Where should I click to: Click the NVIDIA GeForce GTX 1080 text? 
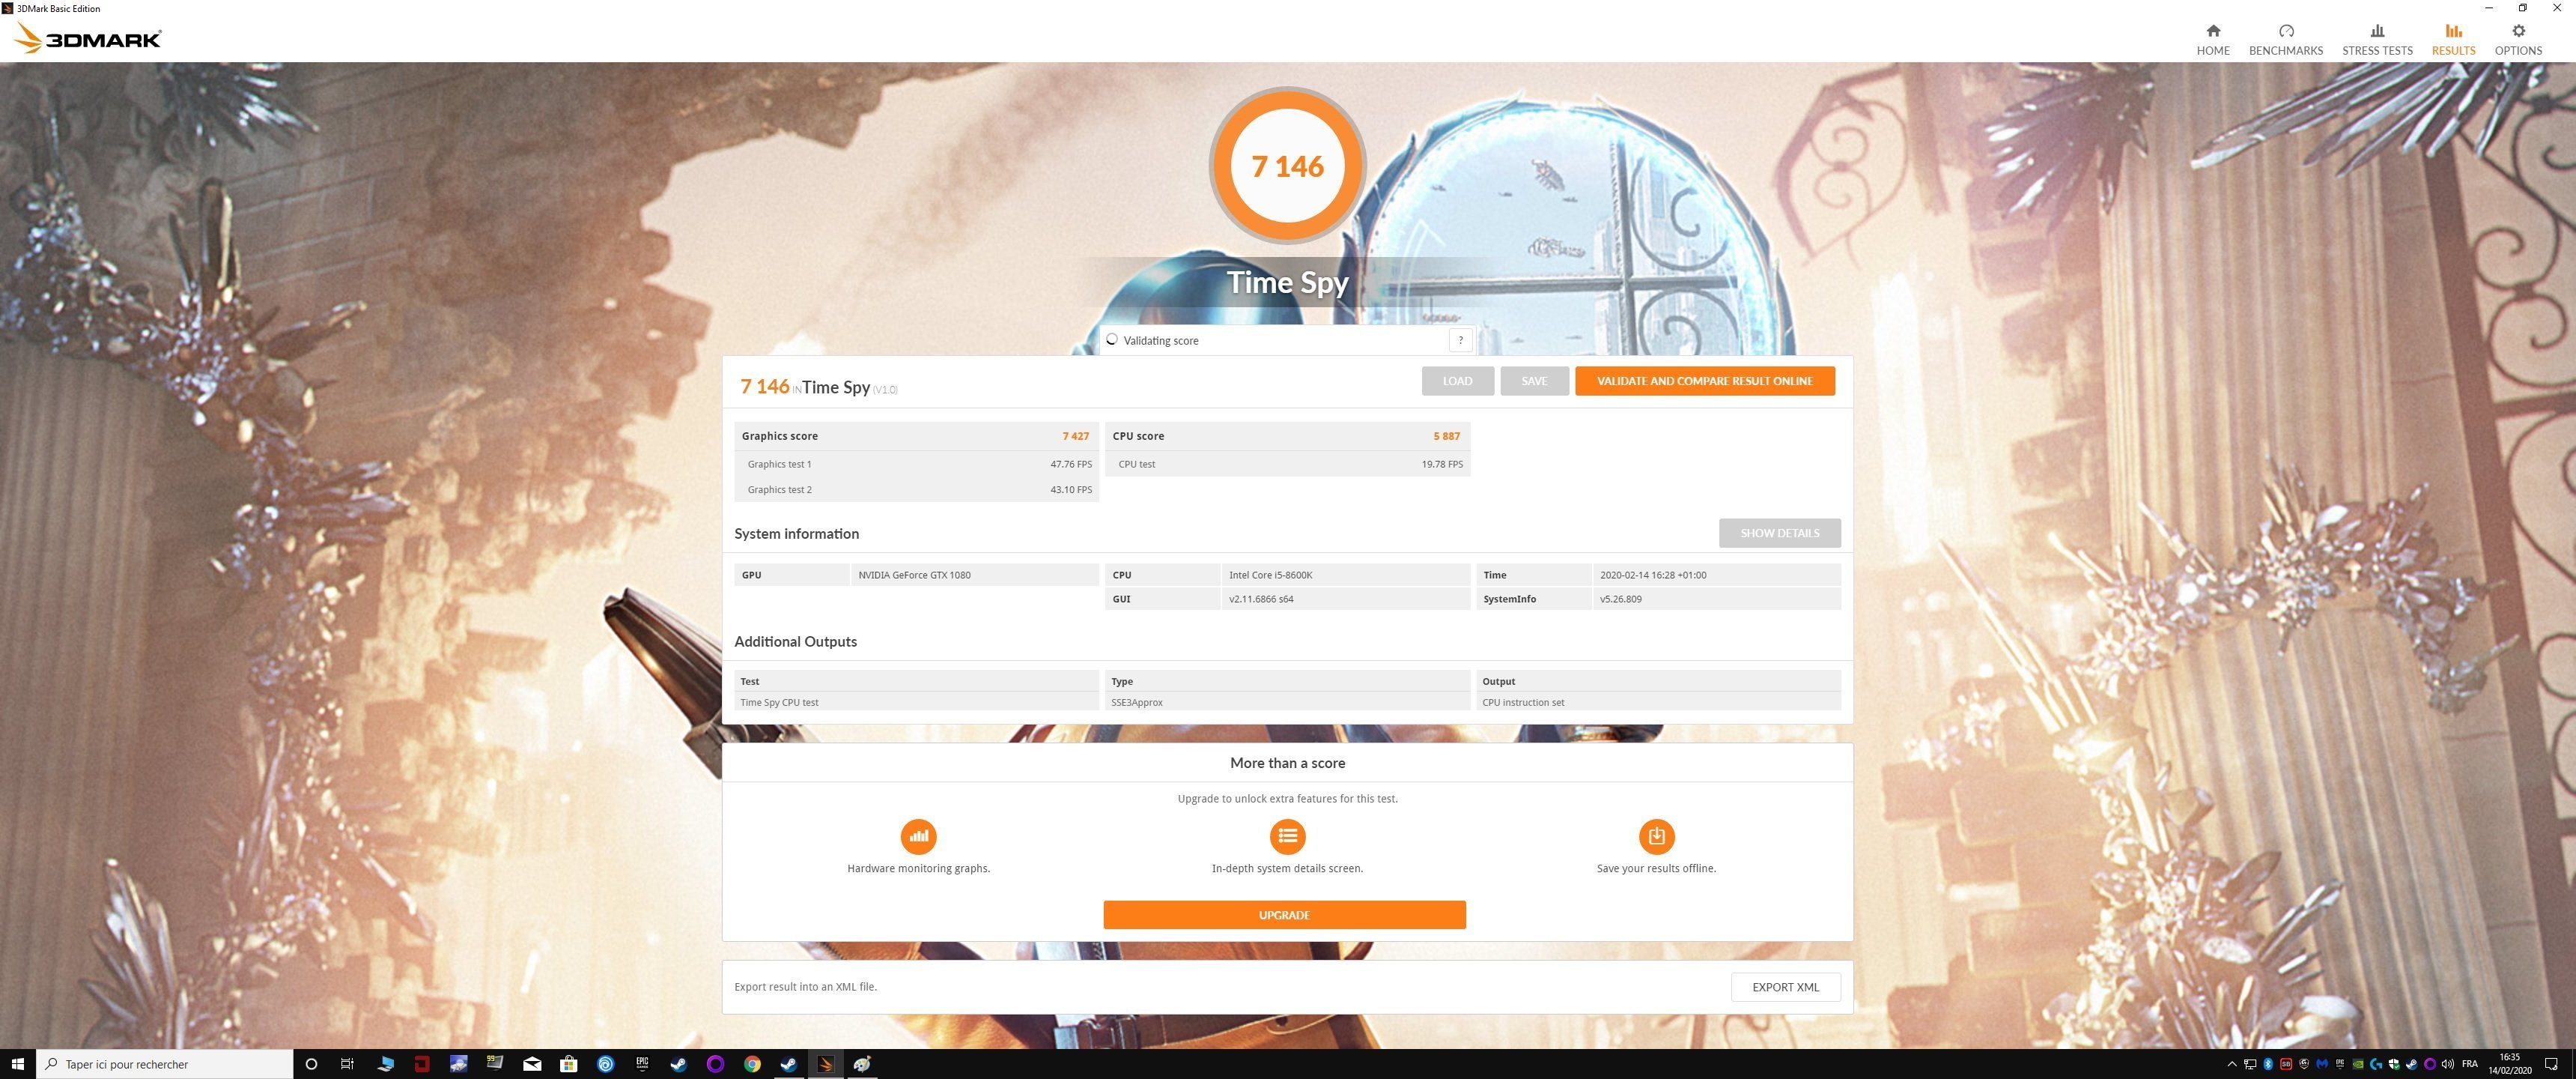[x=914, y=575]
